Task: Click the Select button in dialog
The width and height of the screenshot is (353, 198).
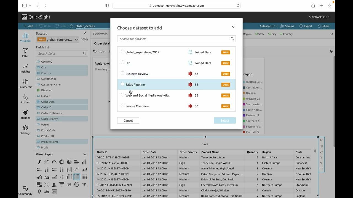Action: pos(225,120)
